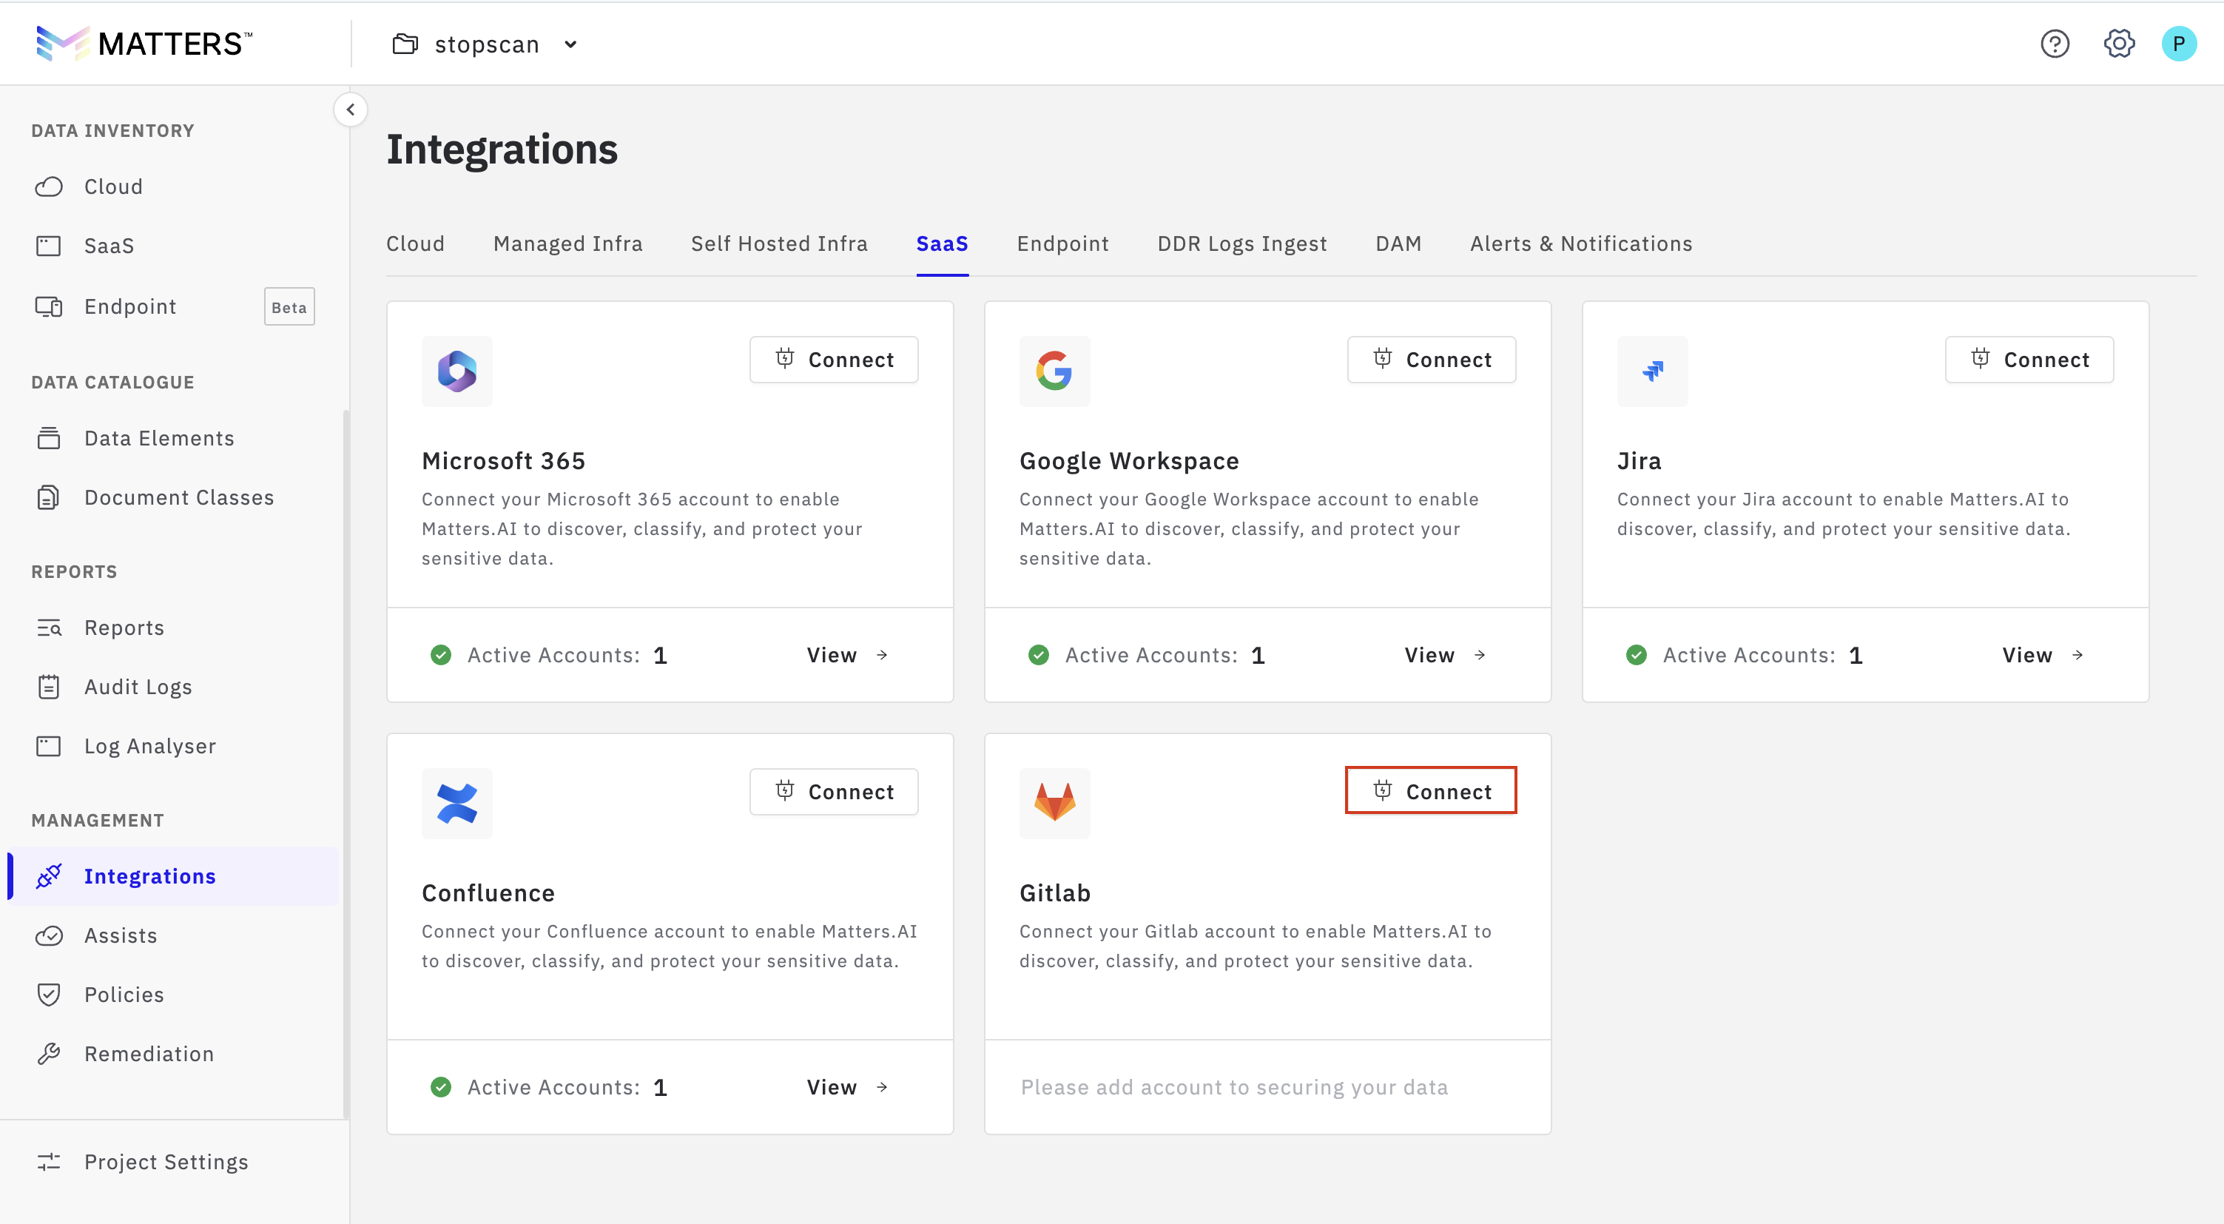Image resolution: width=2224 pixels, height=1224 pixels.
Task: Click the Gitlab card title
Action: click(1054, 892)
